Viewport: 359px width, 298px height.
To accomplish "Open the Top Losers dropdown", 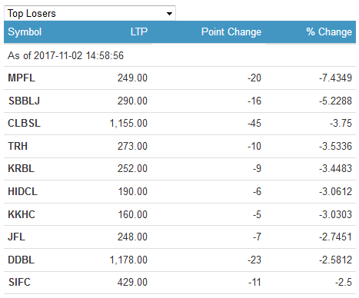I will [x=90, y=13].
